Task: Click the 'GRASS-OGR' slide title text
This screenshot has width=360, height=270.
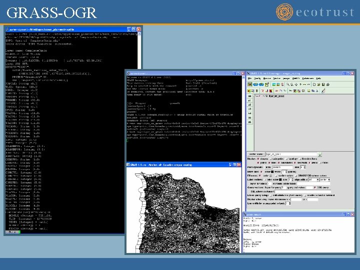Action: click(51, 12)
